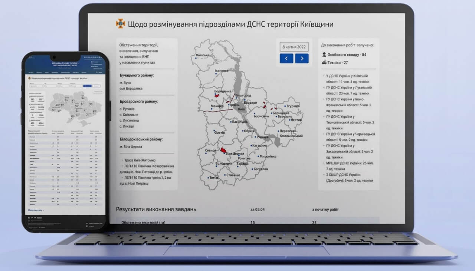Viewport: 475px width, 271px height.
Task: Click the Поліське city dot on map
Action: pos(196,58)
